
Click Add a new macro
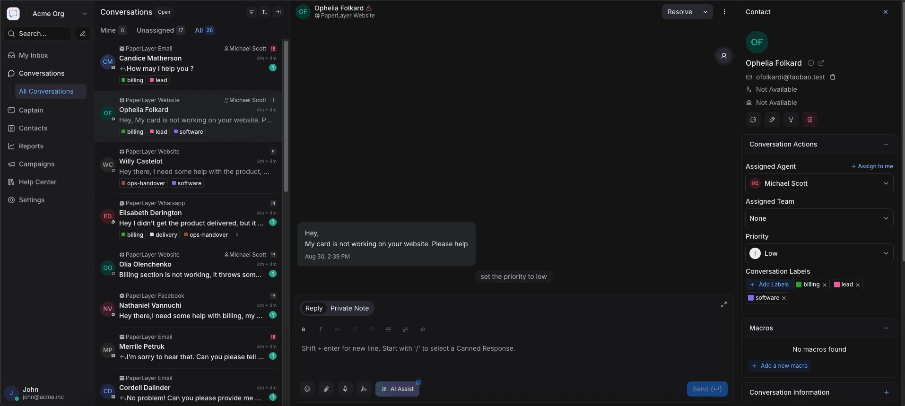click(779, 366)
